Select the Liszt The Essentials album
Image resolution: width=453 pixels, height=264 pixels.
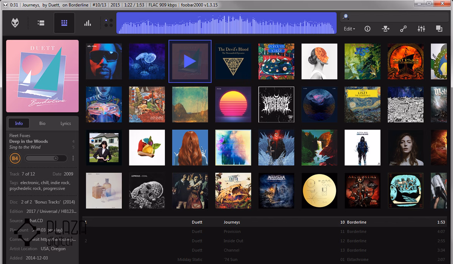(x=362, y=104)
